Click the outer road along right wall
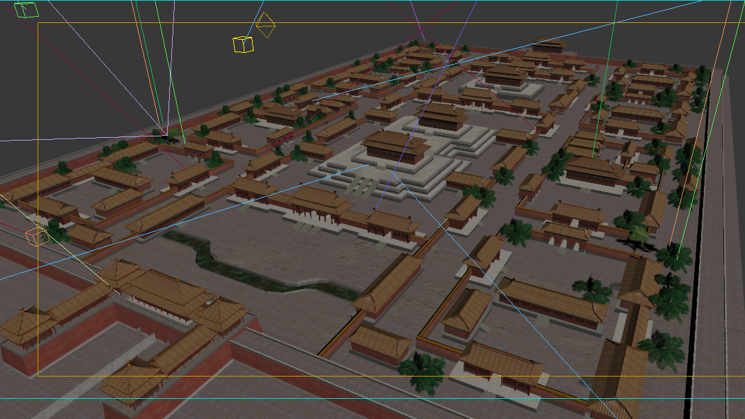 (724, 278)
